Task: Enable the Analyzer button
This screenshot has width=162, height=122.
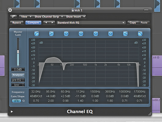Action: click(x=18, y=75)
